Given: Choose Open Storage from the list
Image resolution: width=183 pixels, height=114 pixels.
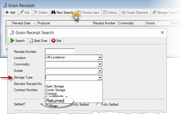Looking at the screenshot, I should (55, 86).
